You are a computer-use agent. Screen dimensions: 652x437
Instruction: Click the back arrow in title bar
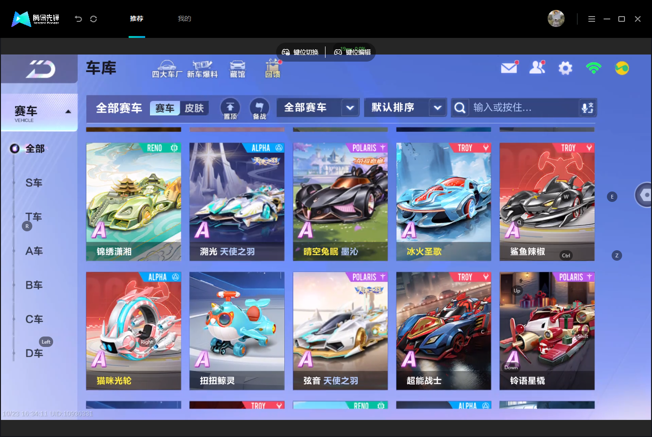78,19
